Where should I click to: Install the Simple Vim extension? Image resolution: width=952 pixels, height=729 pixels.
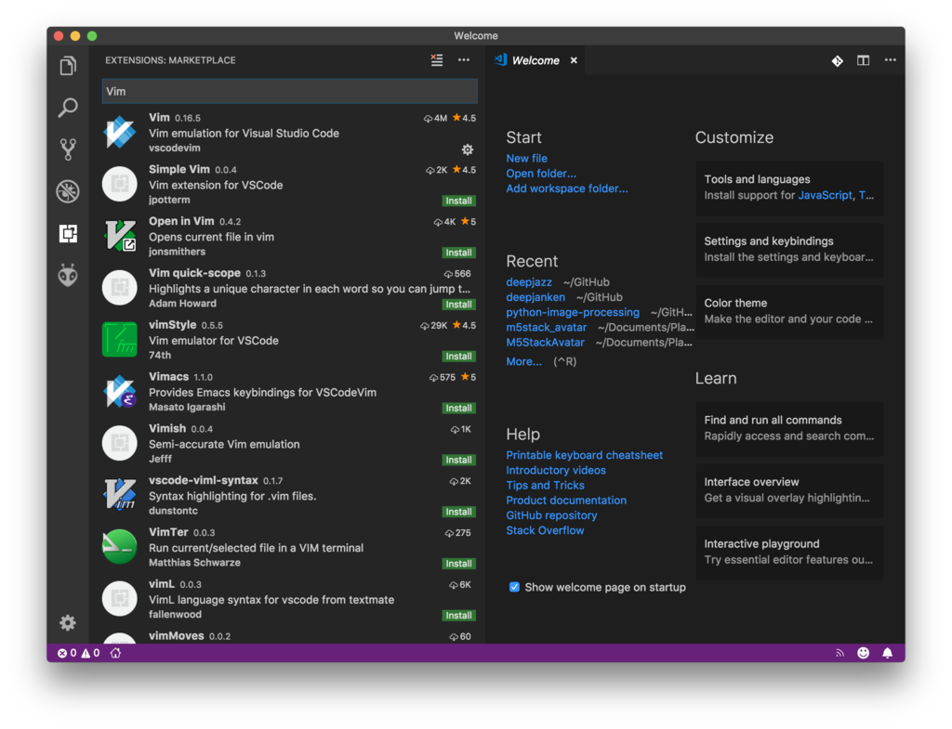(458, 201)
